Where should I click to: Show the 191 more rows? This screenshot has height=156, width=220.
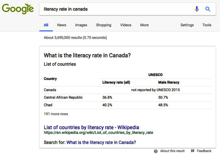tap(56, 114)
